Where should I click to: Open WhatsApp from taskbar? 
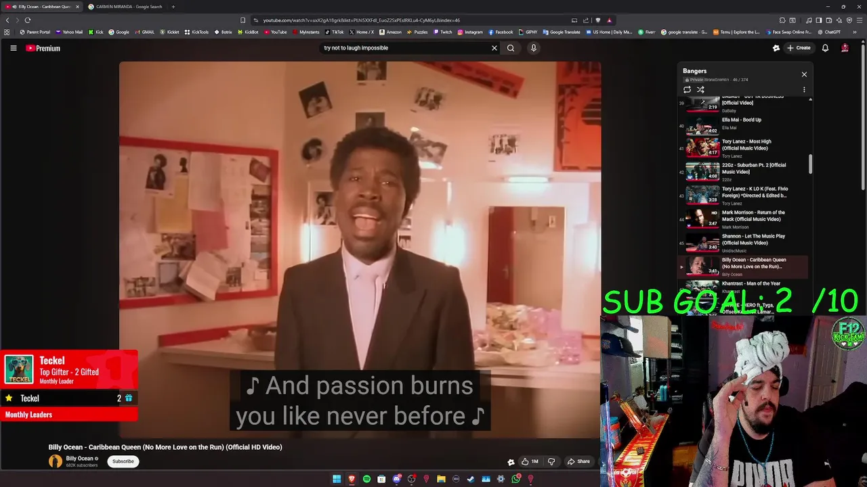click(x=516, y=479)
